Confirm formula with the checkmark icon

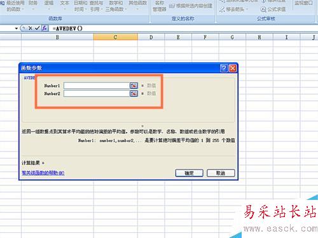coord(38,28)
